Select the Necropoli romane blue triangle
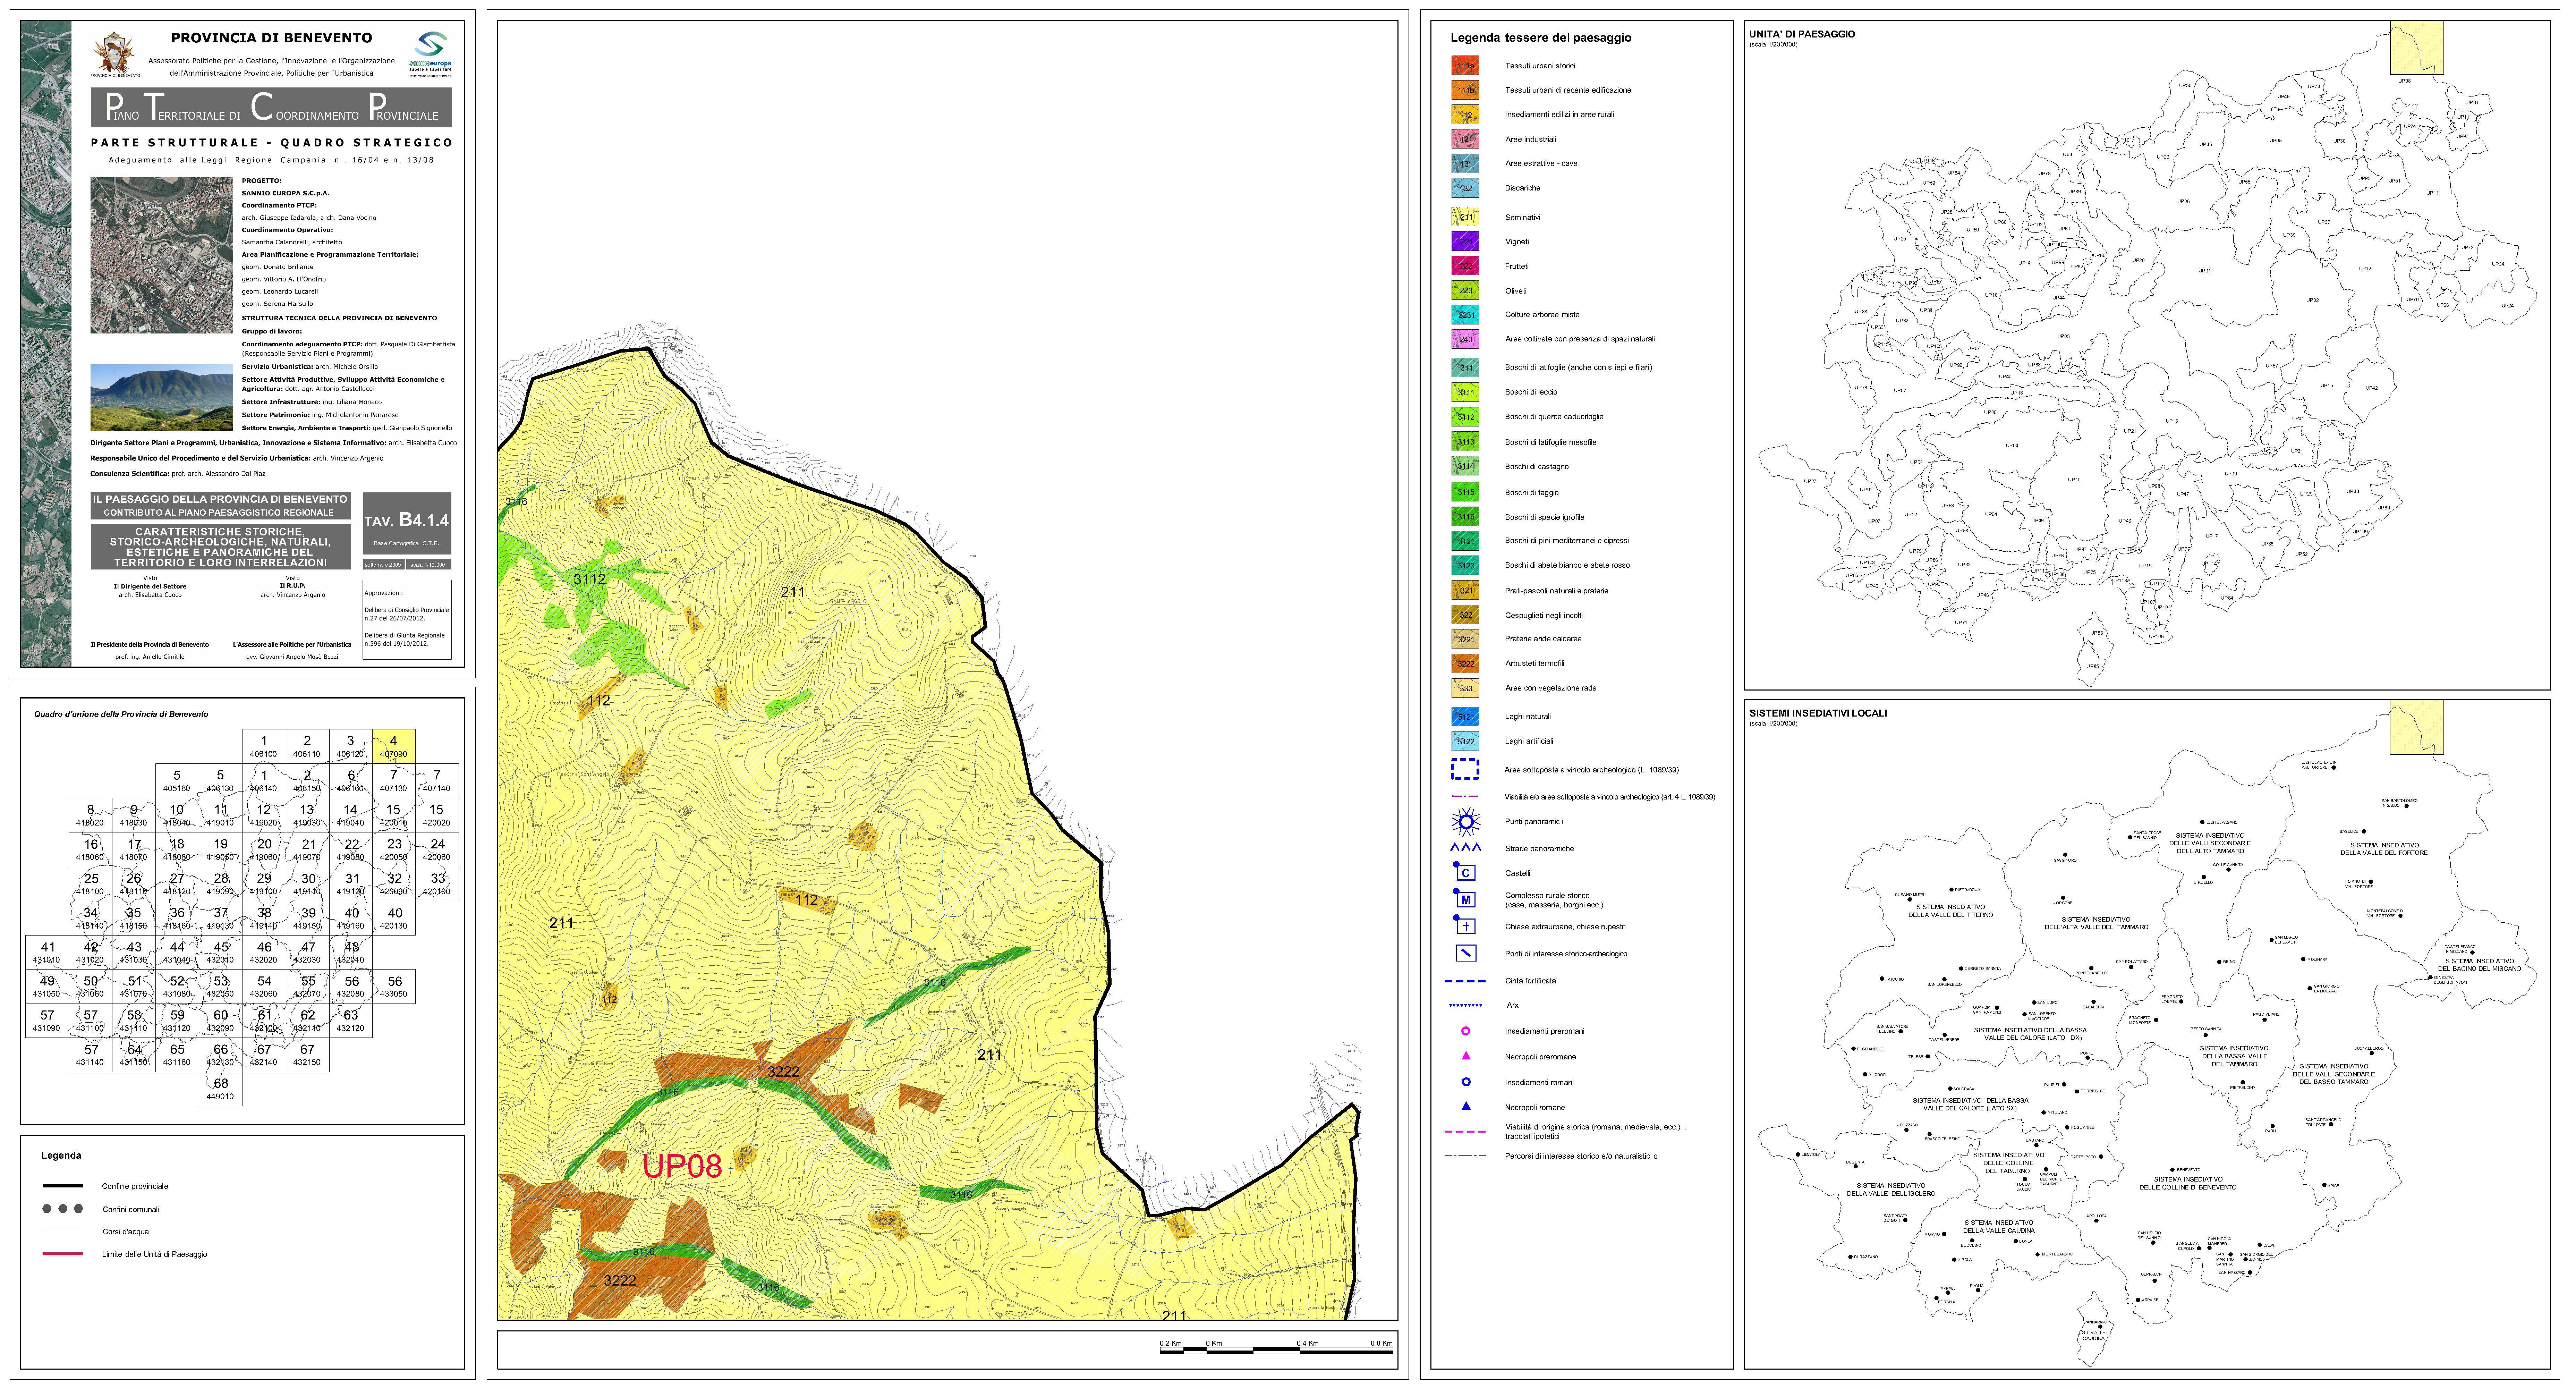The height and width of the screenshot is (1388, 2576). click(1466, 1106)
